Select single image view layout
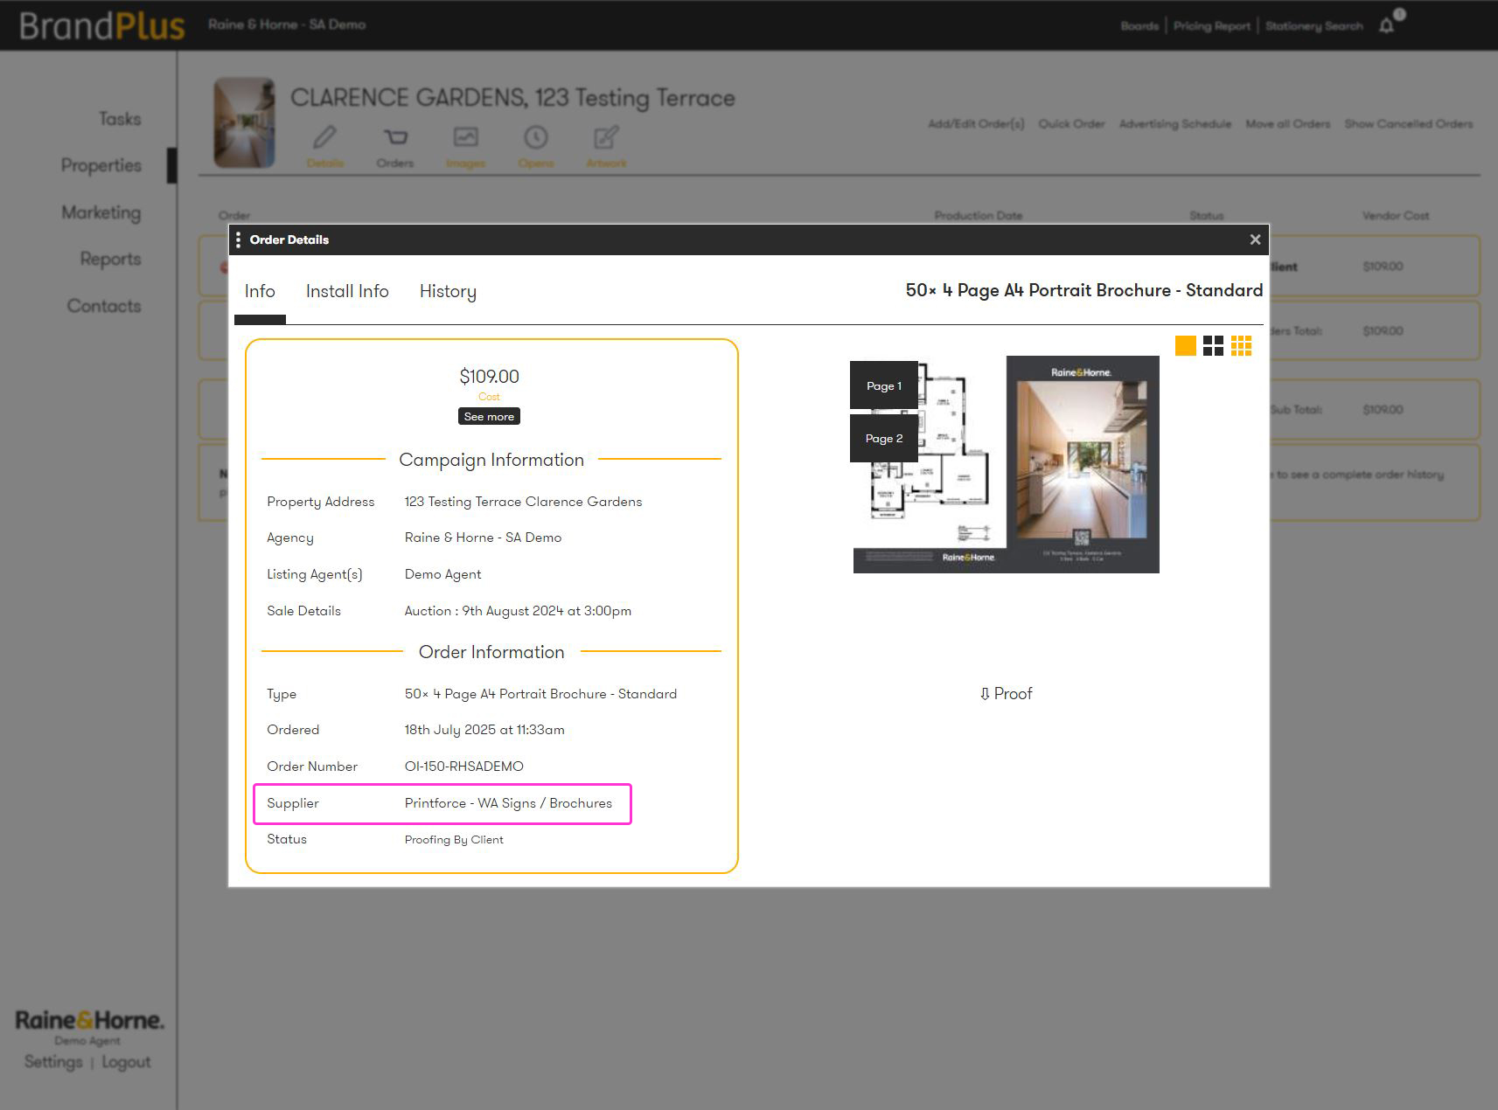The width and height of the screenshot is (1498, 1110). point(1185,346)
